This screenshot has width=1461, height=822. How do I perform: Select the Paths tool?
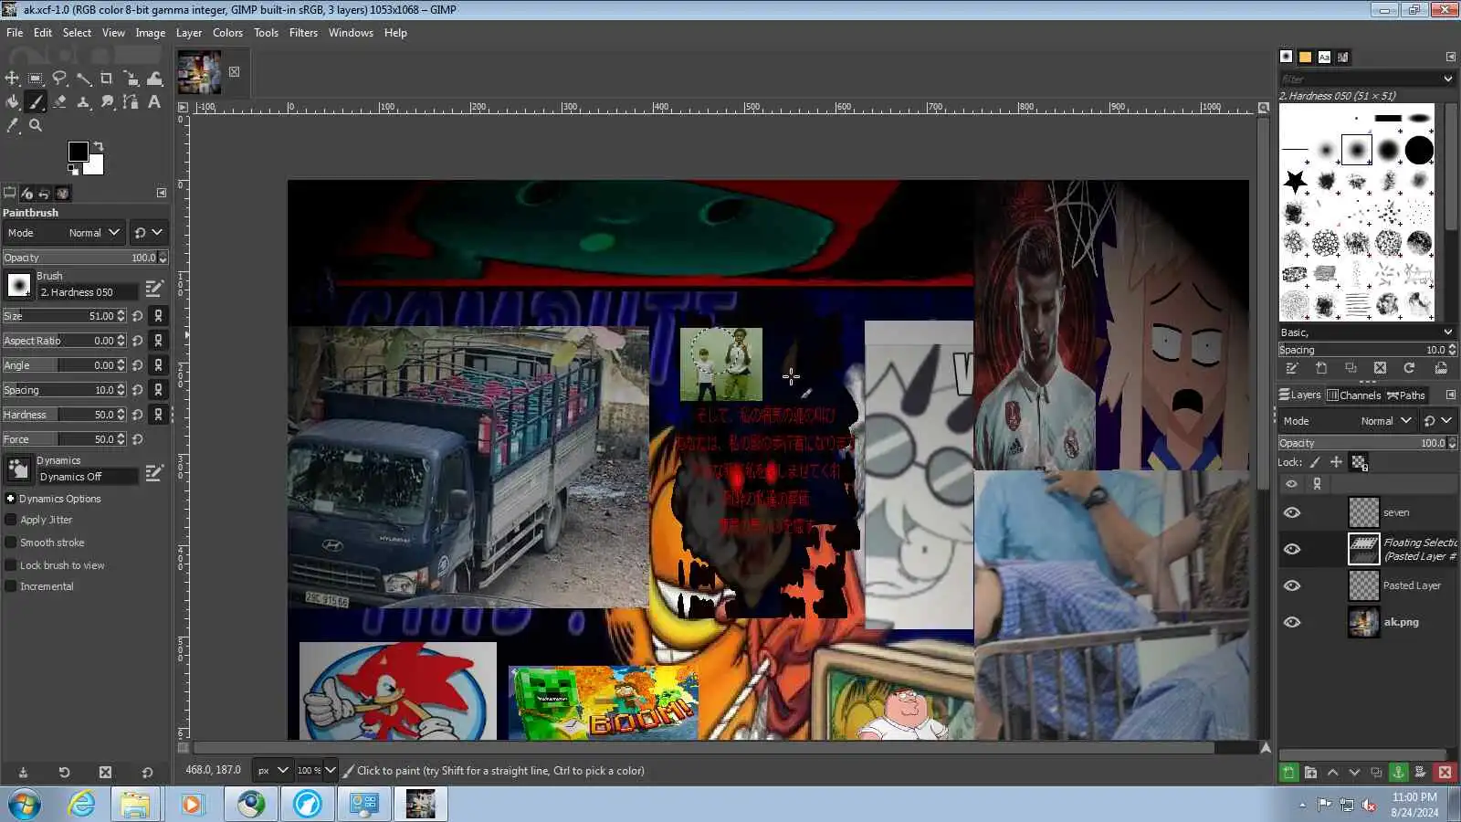click(131, 102)
